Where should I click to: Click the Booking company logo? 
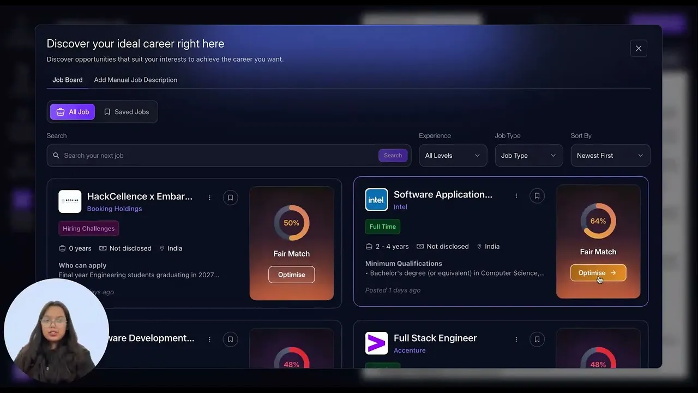(70, 201)
